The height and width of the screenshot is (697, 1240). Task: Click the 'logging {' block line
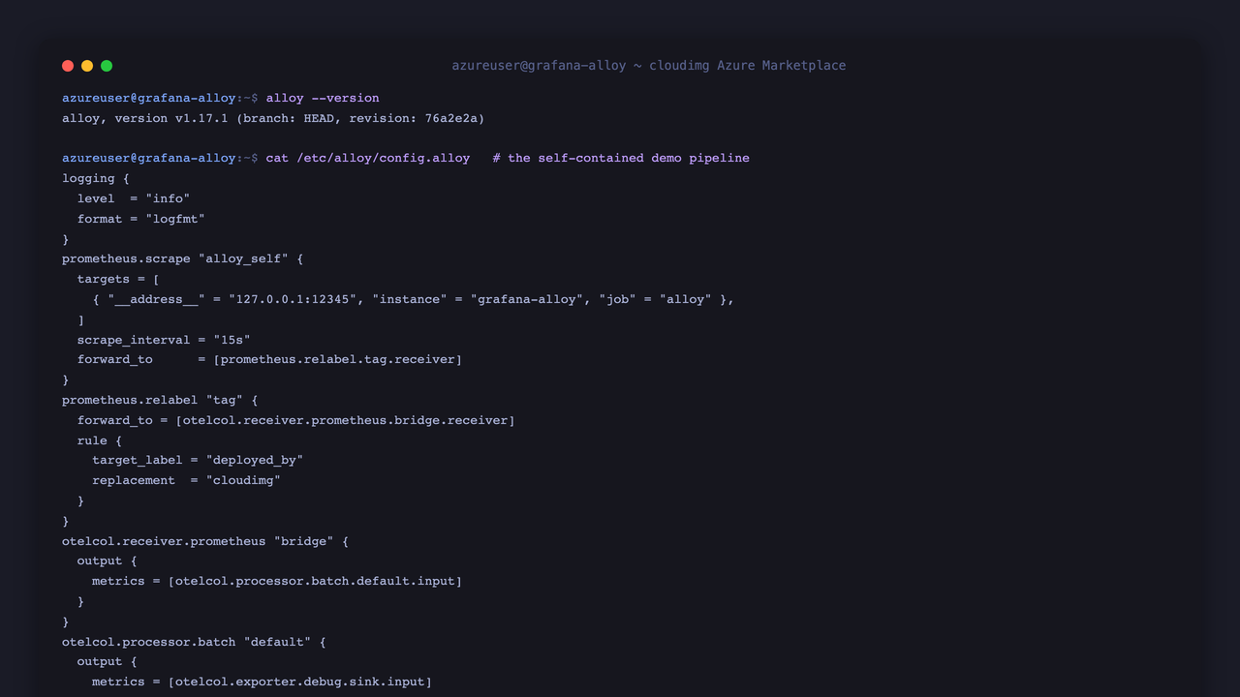pos(96,178)
